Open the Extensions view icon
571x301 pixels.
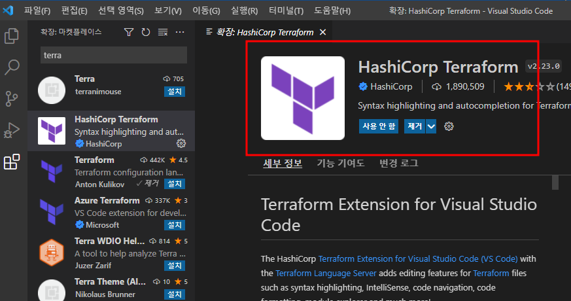click(12, 162)
